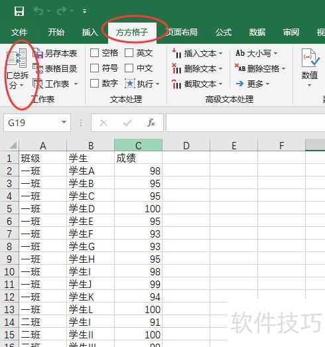
Task: Open the 公式 ribbon tab
Action: pos(224,32)
